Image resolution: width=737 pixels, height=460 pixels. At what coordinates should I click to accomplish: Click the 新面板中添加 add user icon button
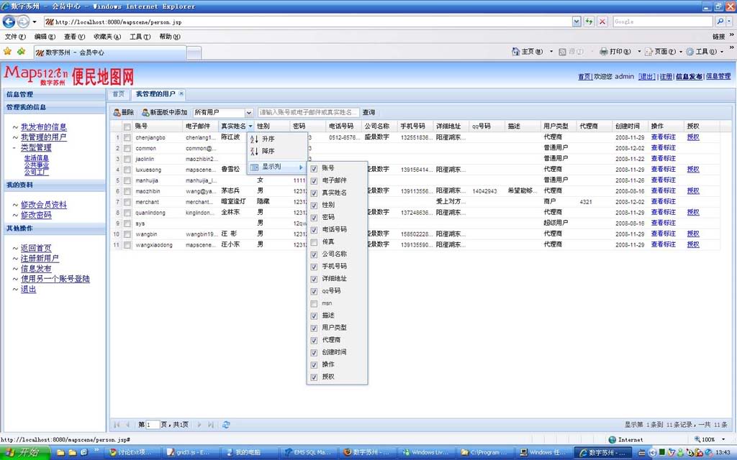(x=165, y=113)
